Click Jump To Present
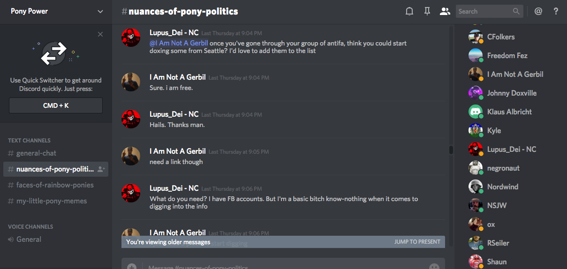Screen dimensions: 567x269 pos(417,242)
